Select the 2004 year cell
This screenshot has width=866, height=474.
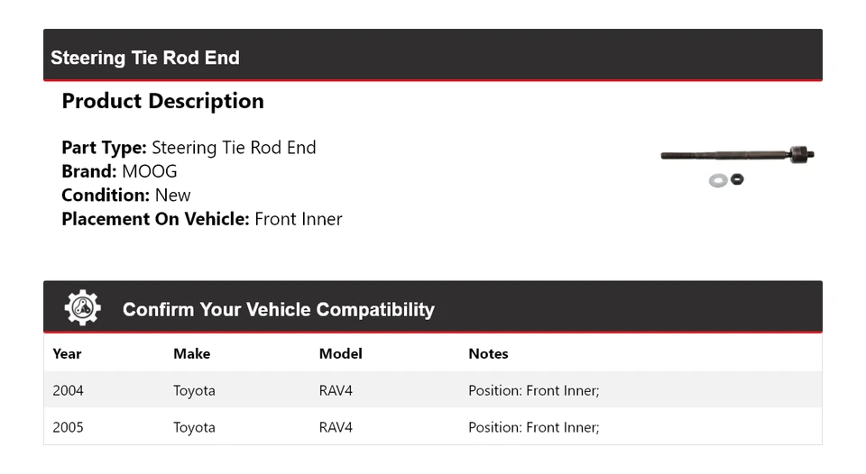[x=68, y=390]
